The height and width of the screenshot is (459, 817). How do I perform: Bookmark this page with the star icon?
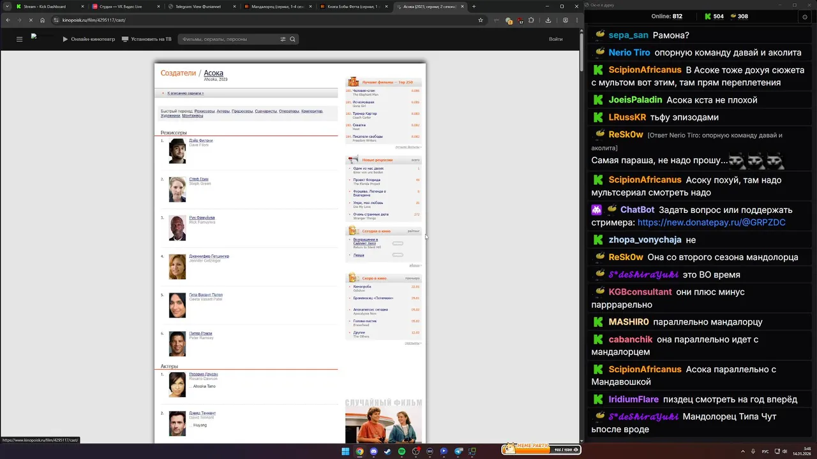(x=481, y=20)
